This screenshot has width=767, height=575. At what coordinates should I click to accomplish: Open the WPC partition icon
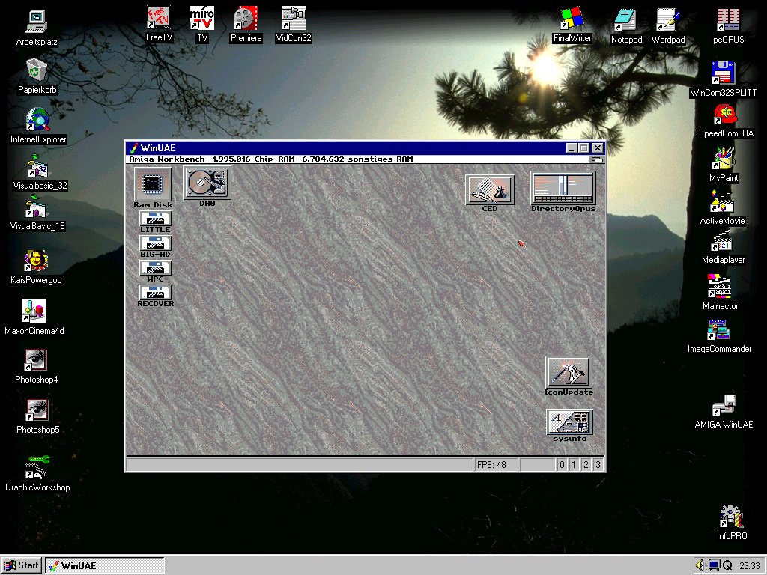click(x=155, y=268)
